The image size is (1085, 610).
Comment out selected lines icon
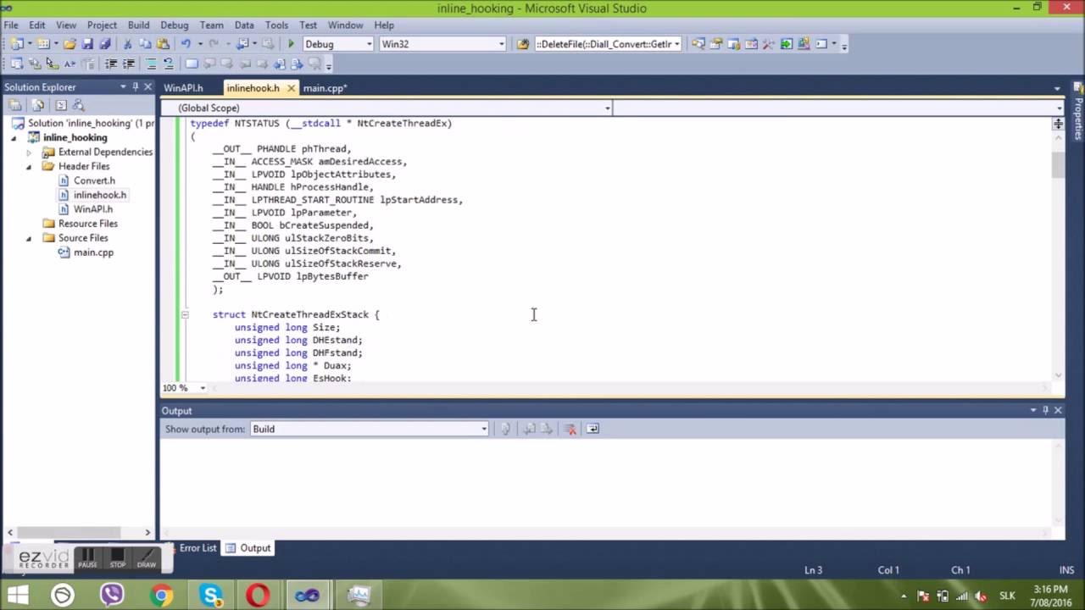(x=152, y=64)
